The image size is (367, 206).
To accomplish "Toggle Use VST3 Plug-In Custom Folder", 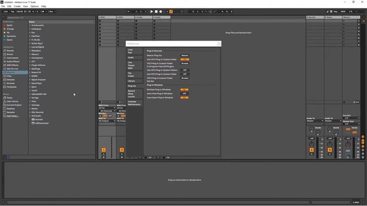I will pyautogui.click(x=185, y=74).
